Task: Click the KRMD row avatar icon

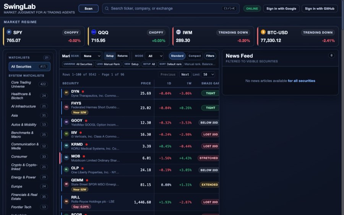Action: 66,146
